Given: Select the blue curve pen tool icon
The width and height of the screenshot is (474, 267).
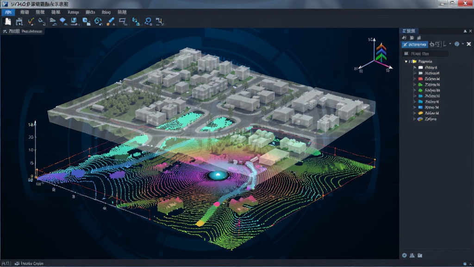Looking at the screenshot, I should (x=42, y=21).
